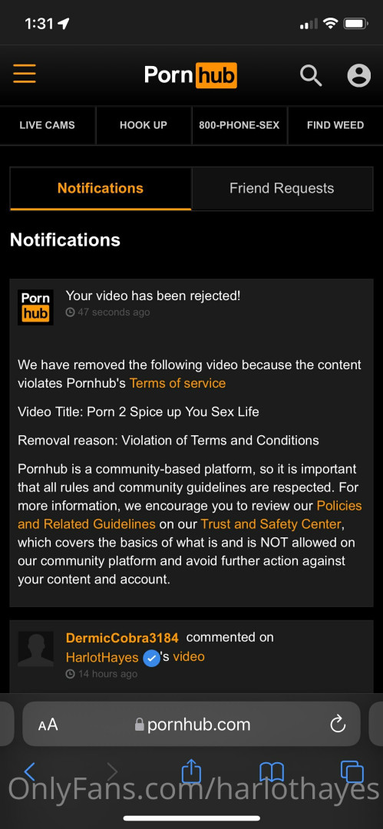This screenshot has height=829, width=383.
Task: Select the Notifications tab
Action: (101, 188)
